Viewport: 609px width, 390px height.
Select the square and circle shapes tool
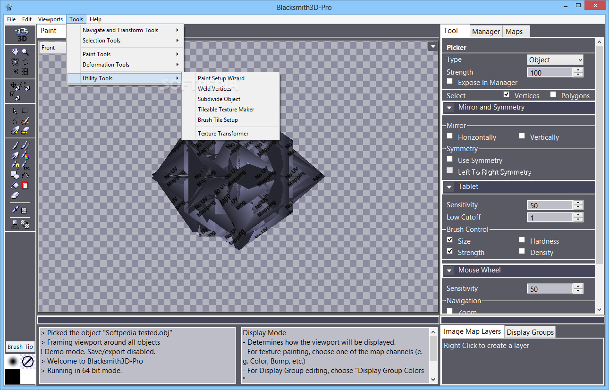tap(15, 175)
